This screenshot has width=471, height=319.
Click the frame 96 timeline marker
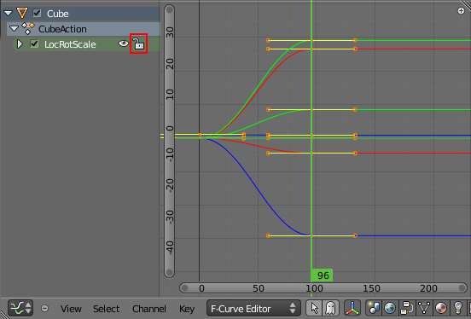pos(322,275)
